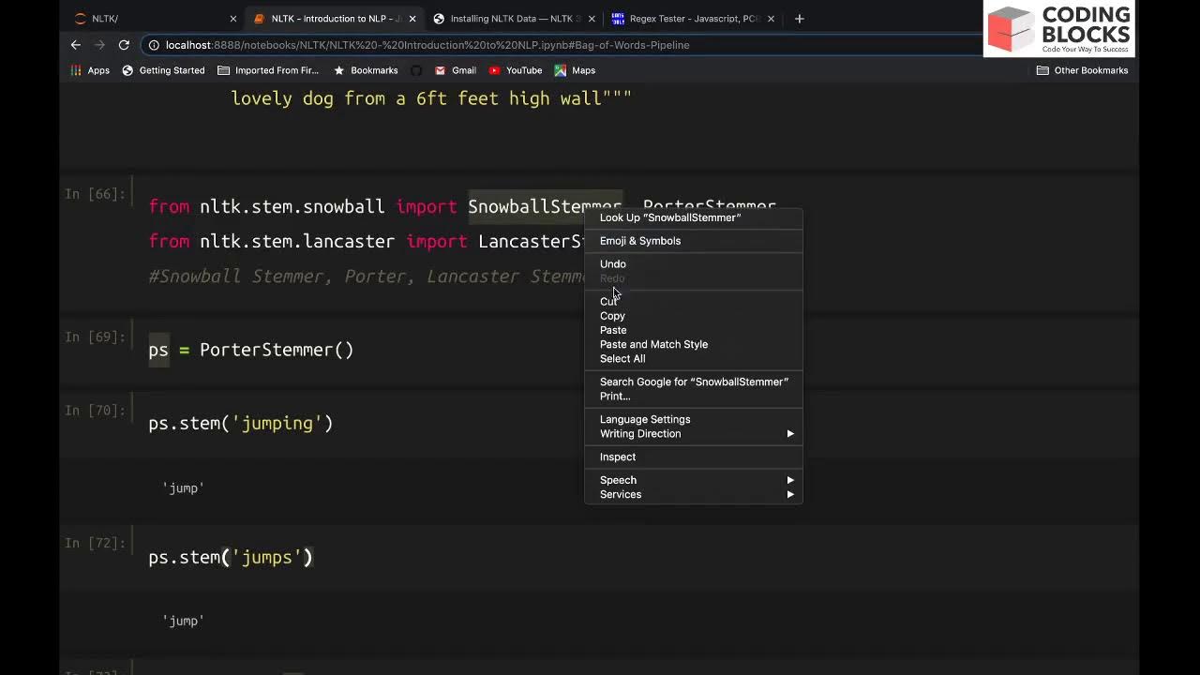Open Imported From Firefox bookmarks folder

coord(268,70)
